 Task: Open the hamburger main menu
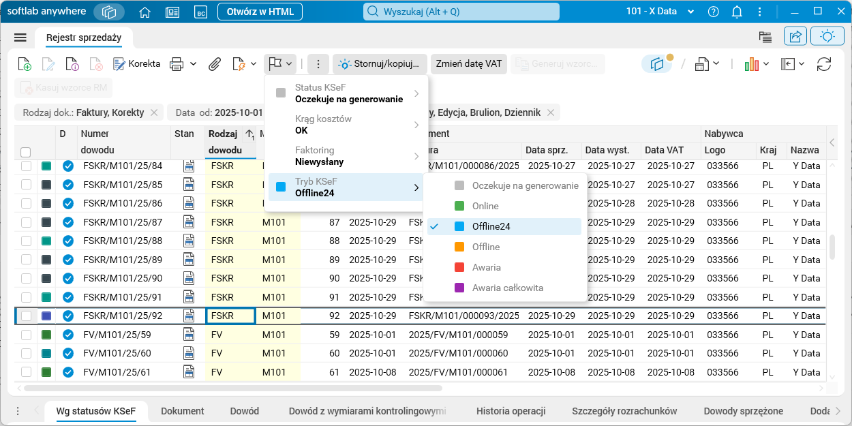(20, 37)
